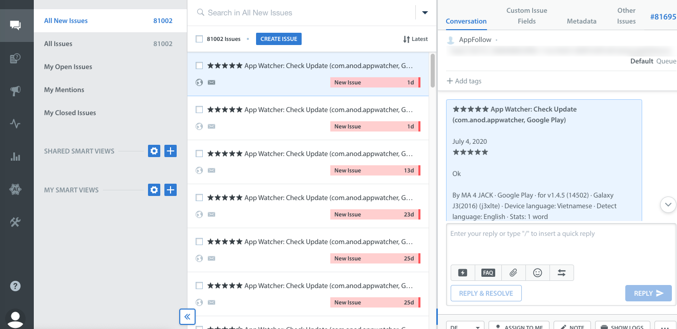Click the Shared Smart Views gear icon
Image resolution: width=677 pixels, height=329 pixels.
154,151
